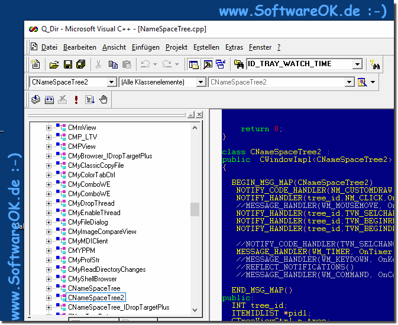398x325 pixels.
Task: Click the Insert Breakpoint hand icon
Action: (x=103, y=99)
